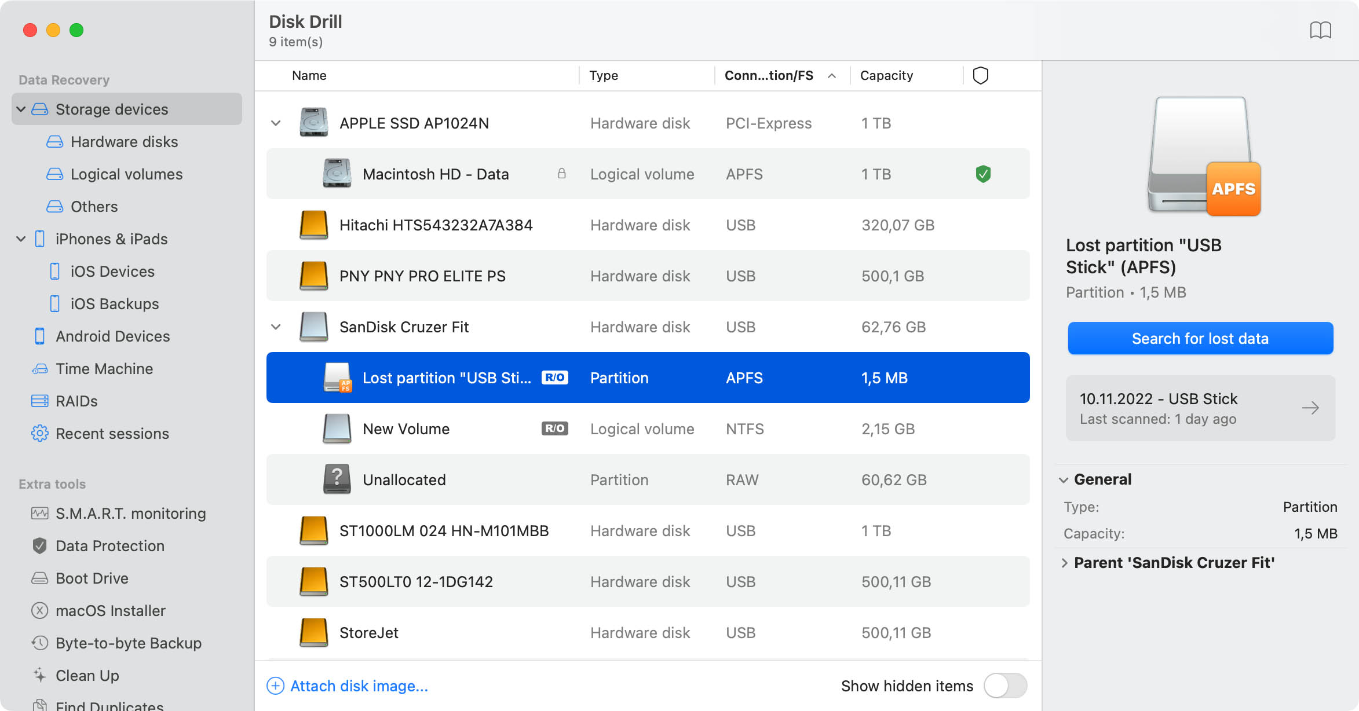The width and height of the screenshot is (1359, 711).
Task: Click the 320,07 GB capacity value
Action: tap(898, 225)
